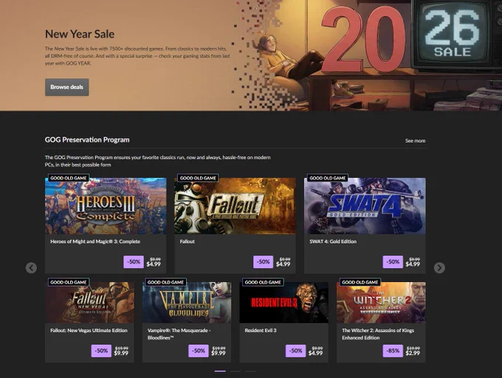Click $4.99 price on the Fallout card
Screen dimensions: 502x378
283,264
